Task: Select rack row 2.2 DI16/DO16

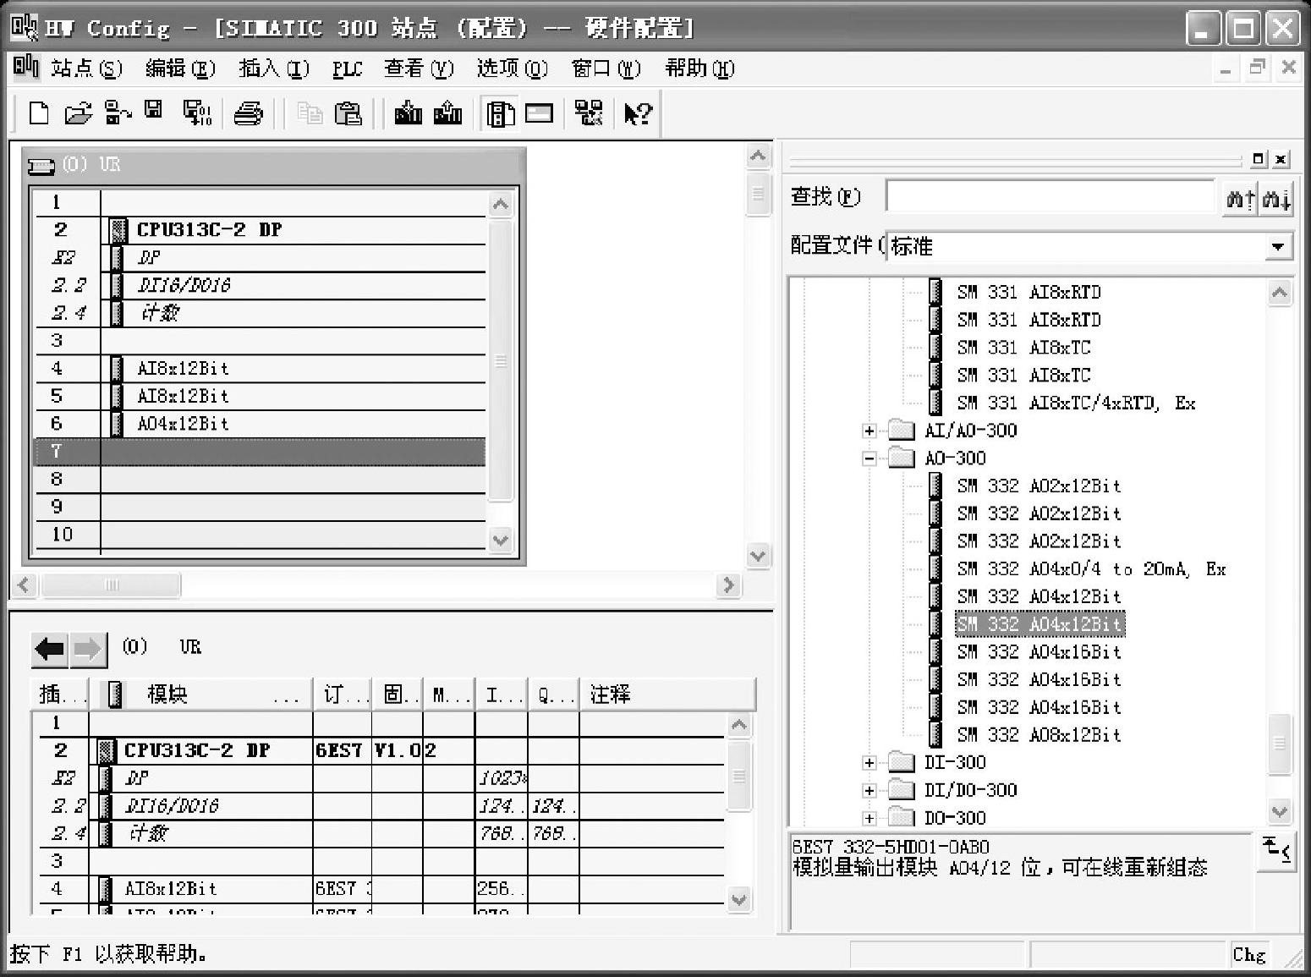Action: 259,285
